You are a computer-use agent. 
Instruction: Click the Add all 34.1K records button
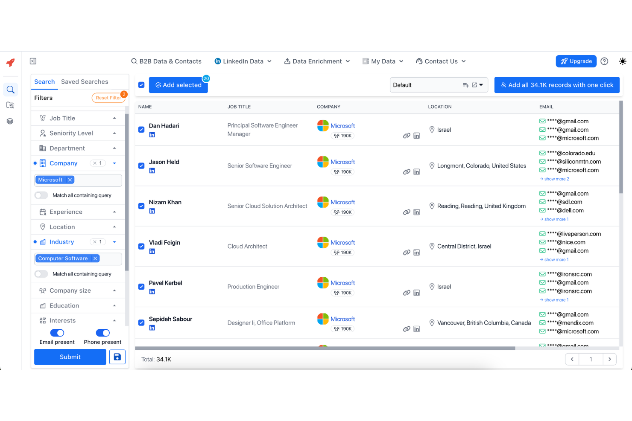(557, 85)
